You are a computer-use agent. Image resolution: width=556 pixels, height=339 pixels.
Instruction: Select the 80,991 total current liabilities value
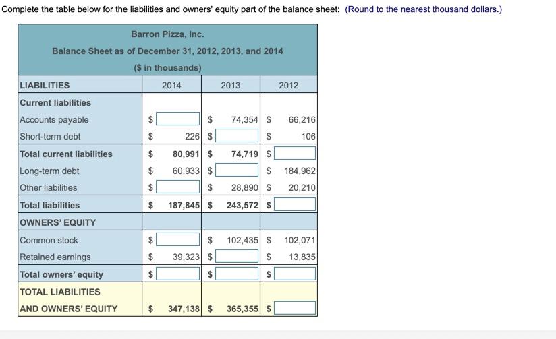[186, 154]
